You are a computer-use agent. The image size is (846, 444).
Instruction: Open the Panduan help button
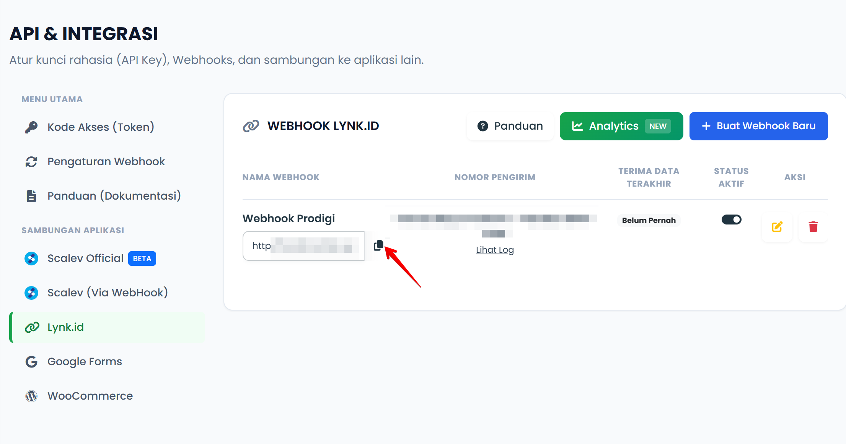click(x=510, y=126)
